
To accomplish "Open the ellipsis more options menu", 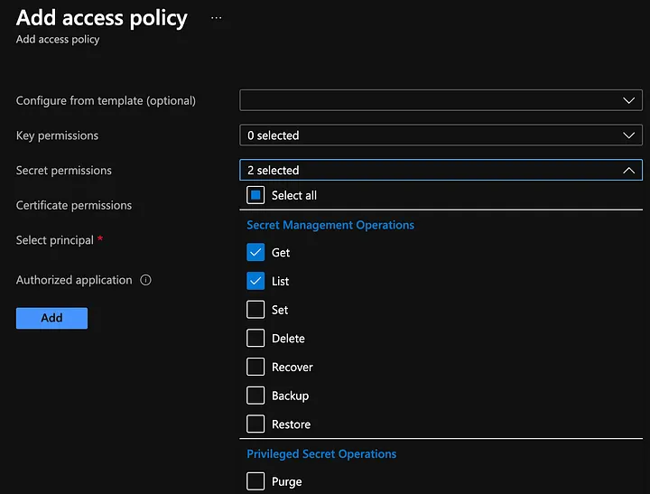I will click(216, 18).
